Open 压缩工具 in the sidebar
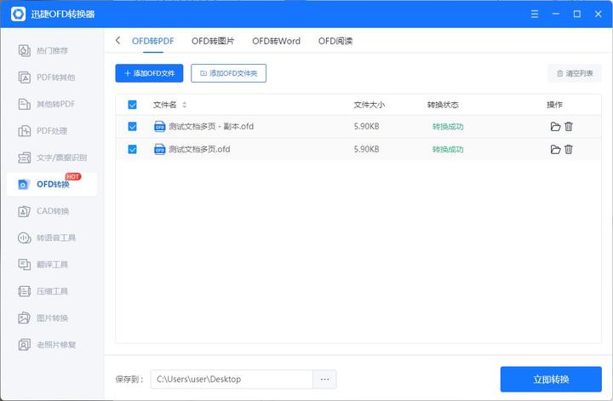Screen dimensions: 613x401 (52, 291)
